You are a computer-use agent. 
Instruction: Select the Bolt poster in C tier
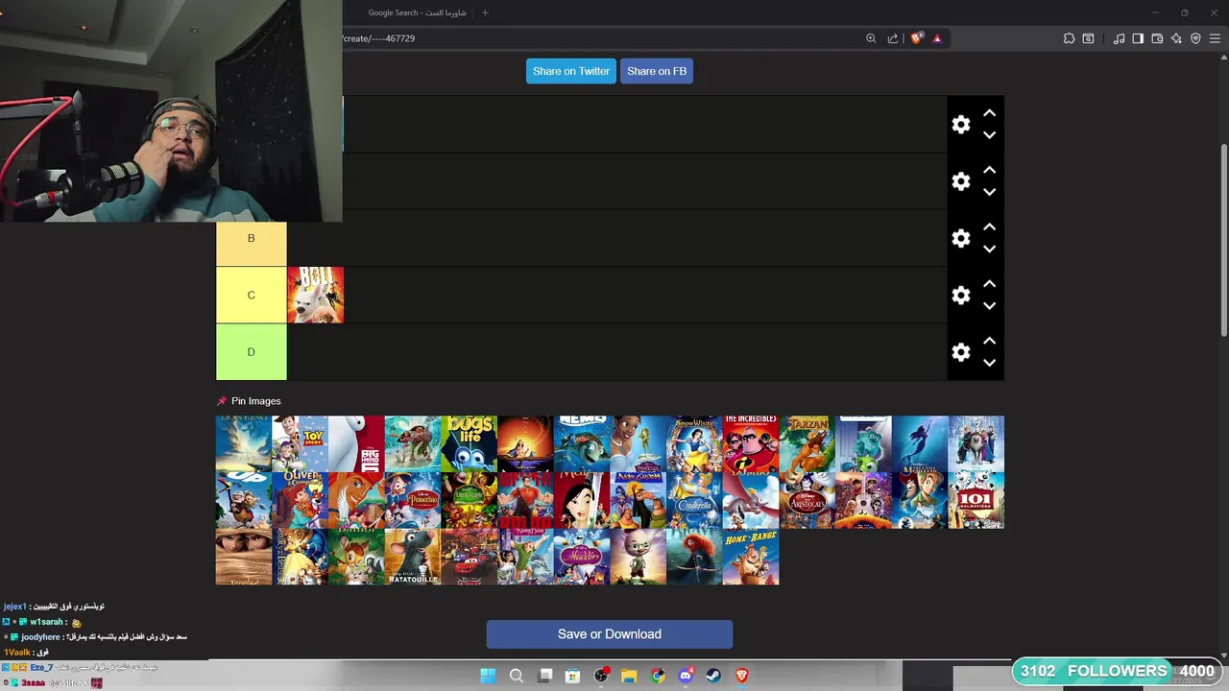point(315,295)
